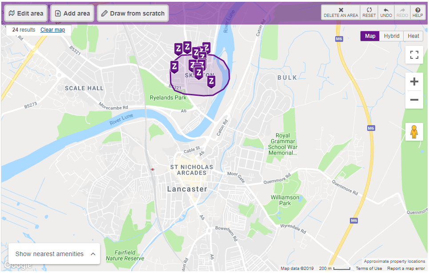Zoom in with the plus button
This screenshot has height=273, width=429.
pyautogui.click(x=414, y=81)
